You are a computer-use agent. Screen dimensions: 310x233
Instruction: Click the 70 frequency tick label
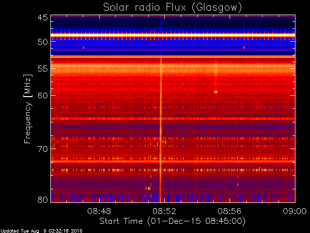43,149
